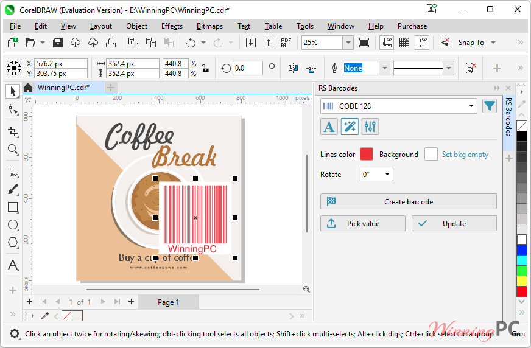Screen dimensions: 531x348
Task: Select the Text tool
Action: point(13,265)
